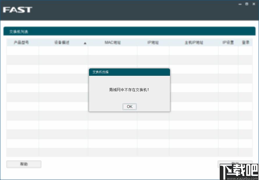Click the 主机IP地址 column header
Screen dimensions: 259x180
pos(194,43)
